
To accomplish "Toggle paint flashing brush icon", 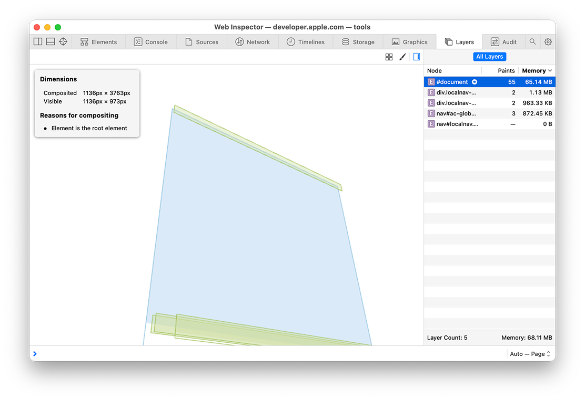I will [x=402, y=57].
